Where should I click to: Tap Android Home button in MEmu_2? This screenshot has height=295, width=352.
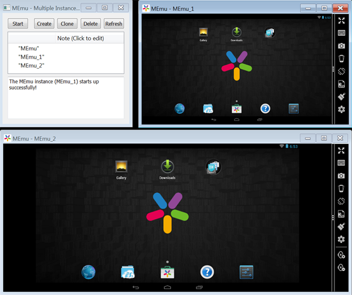pyautogui.click(x=167, y=287)
